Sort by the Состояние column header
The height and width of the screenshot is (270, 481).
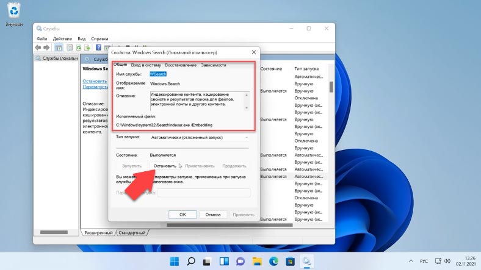271,69
